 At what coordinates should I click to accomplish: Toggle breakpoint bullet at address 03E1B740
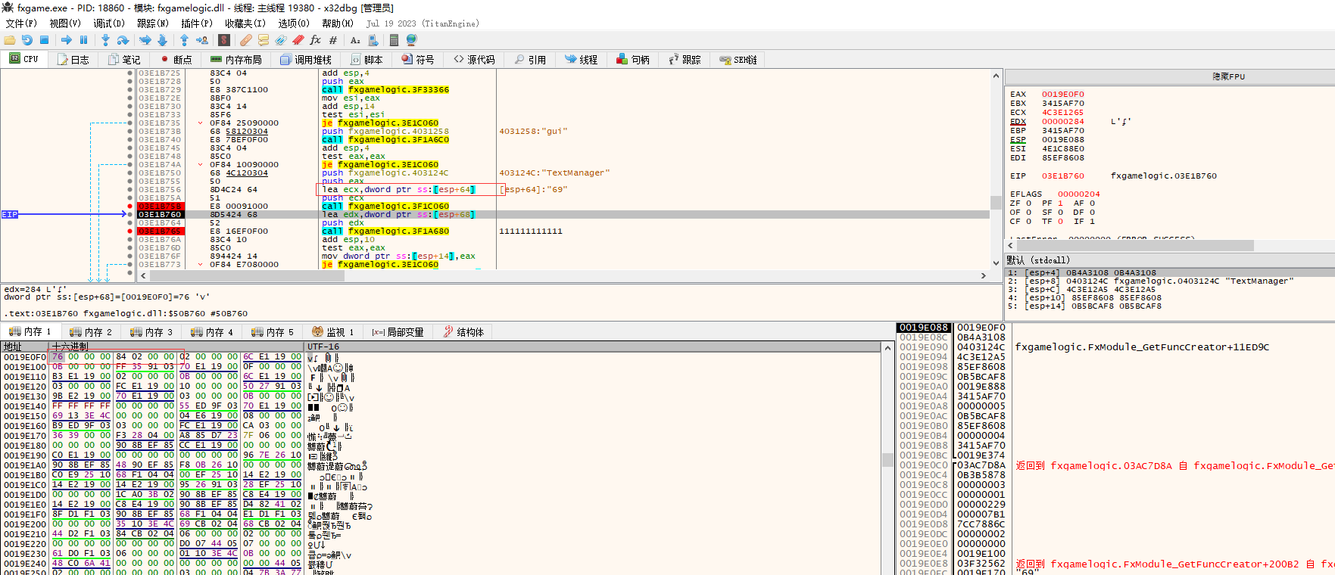130,140
